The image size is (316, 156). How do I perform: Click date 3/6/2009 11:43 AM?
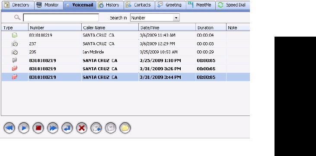[x=158, y=35]
